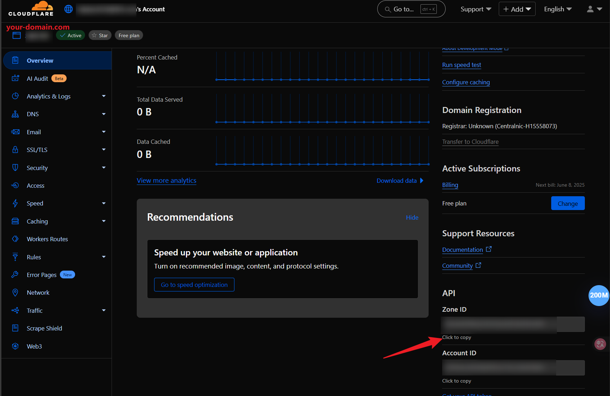Click the Security shield icon
Viewport: 610px width, 396px height.
click(x=15, y=168)
